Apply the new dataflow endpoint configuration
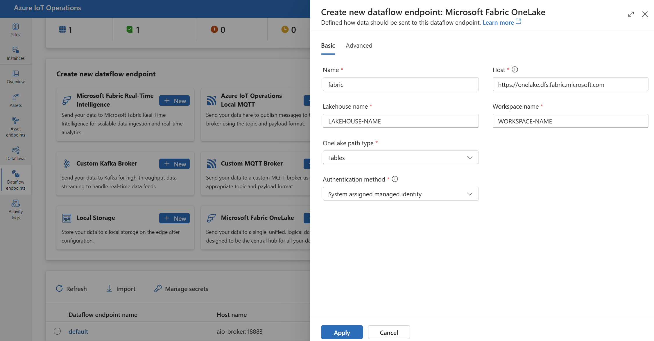654x341 pixels. (342, 332)
